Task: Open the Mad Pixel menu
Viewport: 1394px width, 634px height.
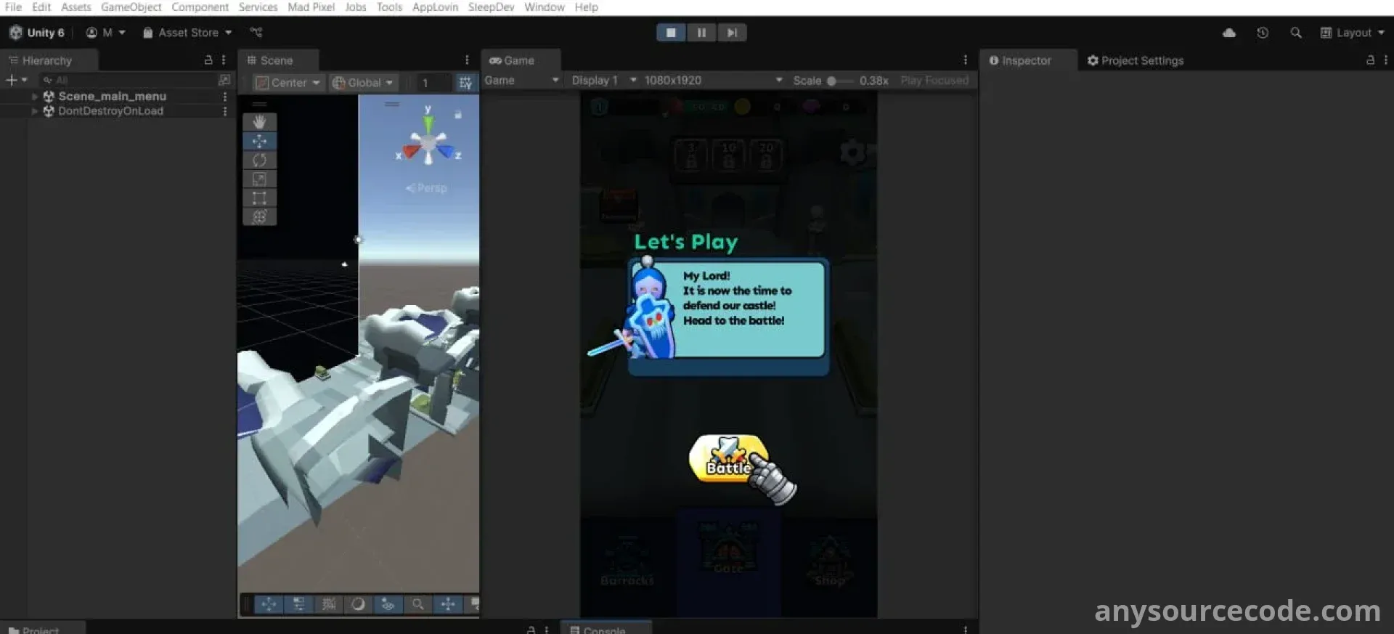Action: pyautogui.click(x=311, y=7)
